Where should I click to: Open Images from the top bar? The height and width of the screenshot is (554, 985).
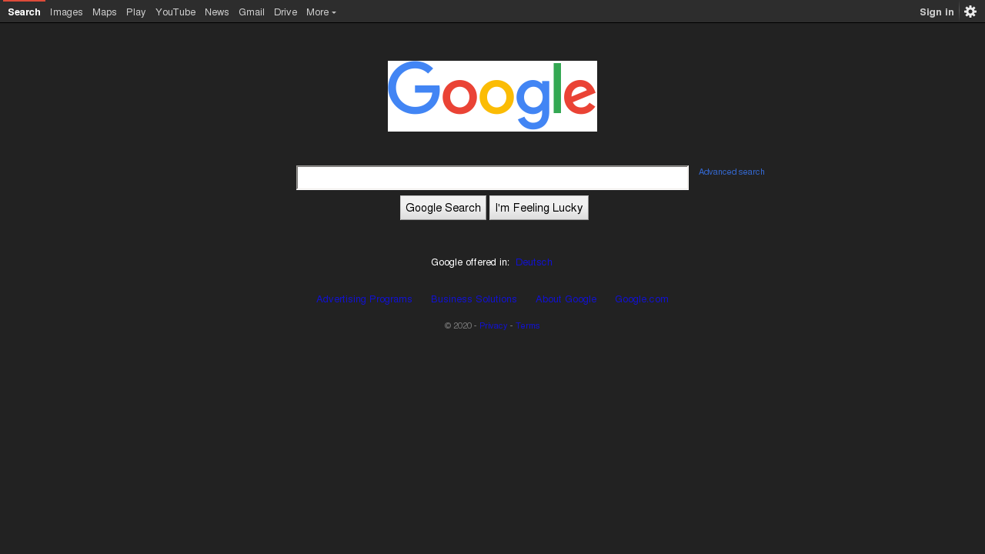(66, 12)
